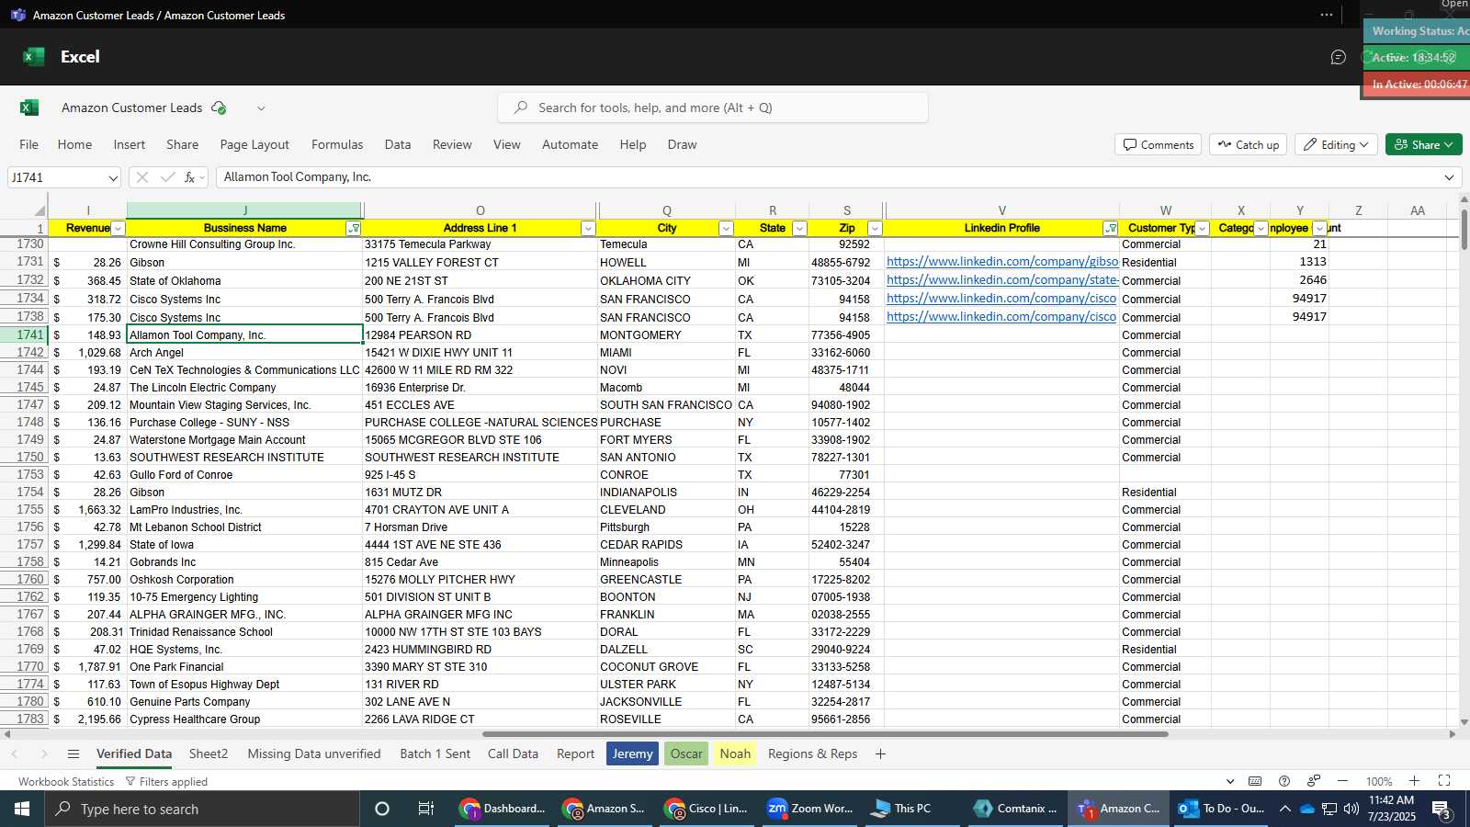This screenshot has height=827, width=1470.
Task: Open the Zip column filter dropdown
Action: [x=875, y=229]
